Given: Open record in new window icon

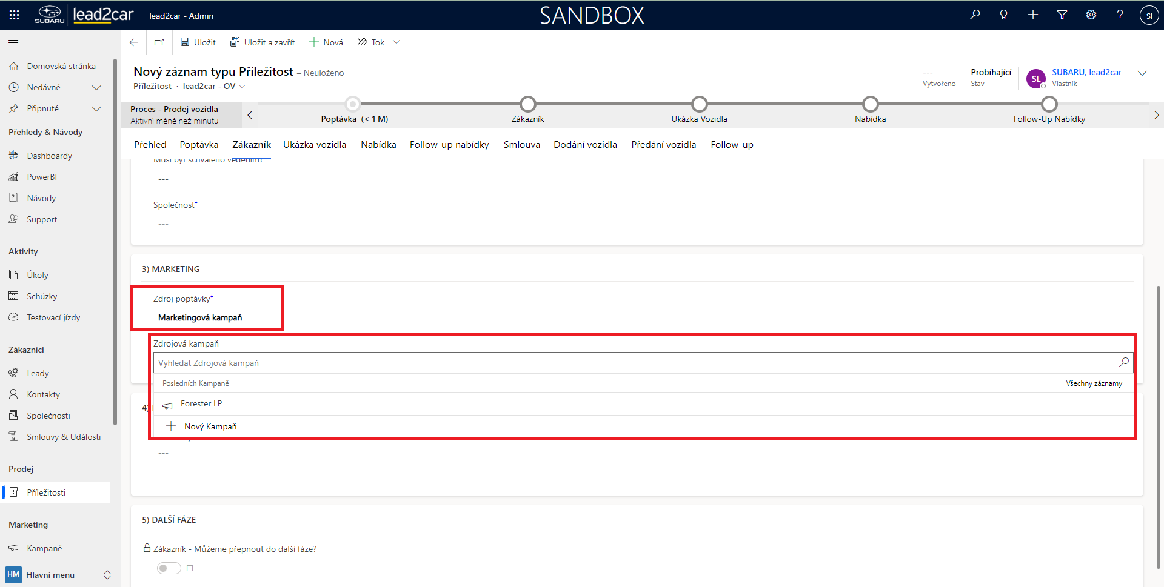Looking at the screenshot, I should (159, 42).
